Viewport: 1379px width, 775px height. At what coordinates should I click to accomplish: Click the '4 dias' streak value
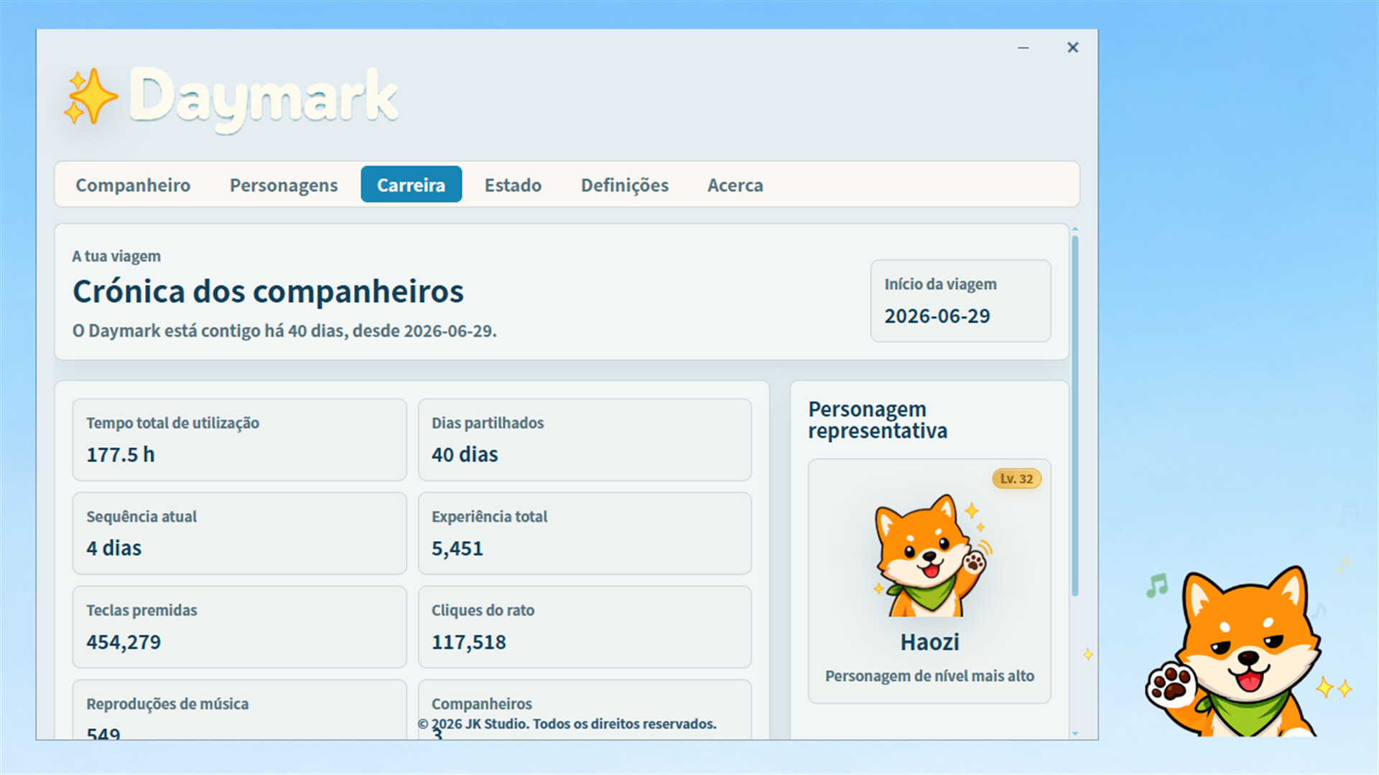click(x=113, y=549)
